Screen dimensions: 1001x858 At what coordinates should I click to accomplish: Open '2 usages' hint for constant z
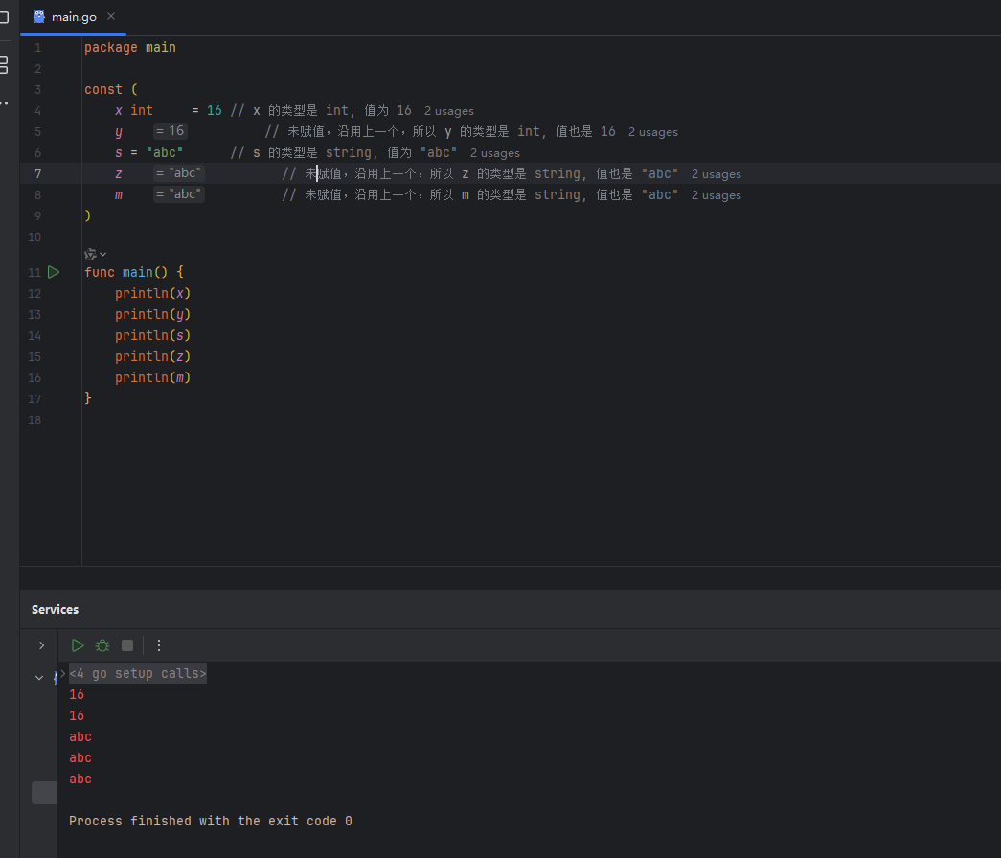click(x=716, y=174)
